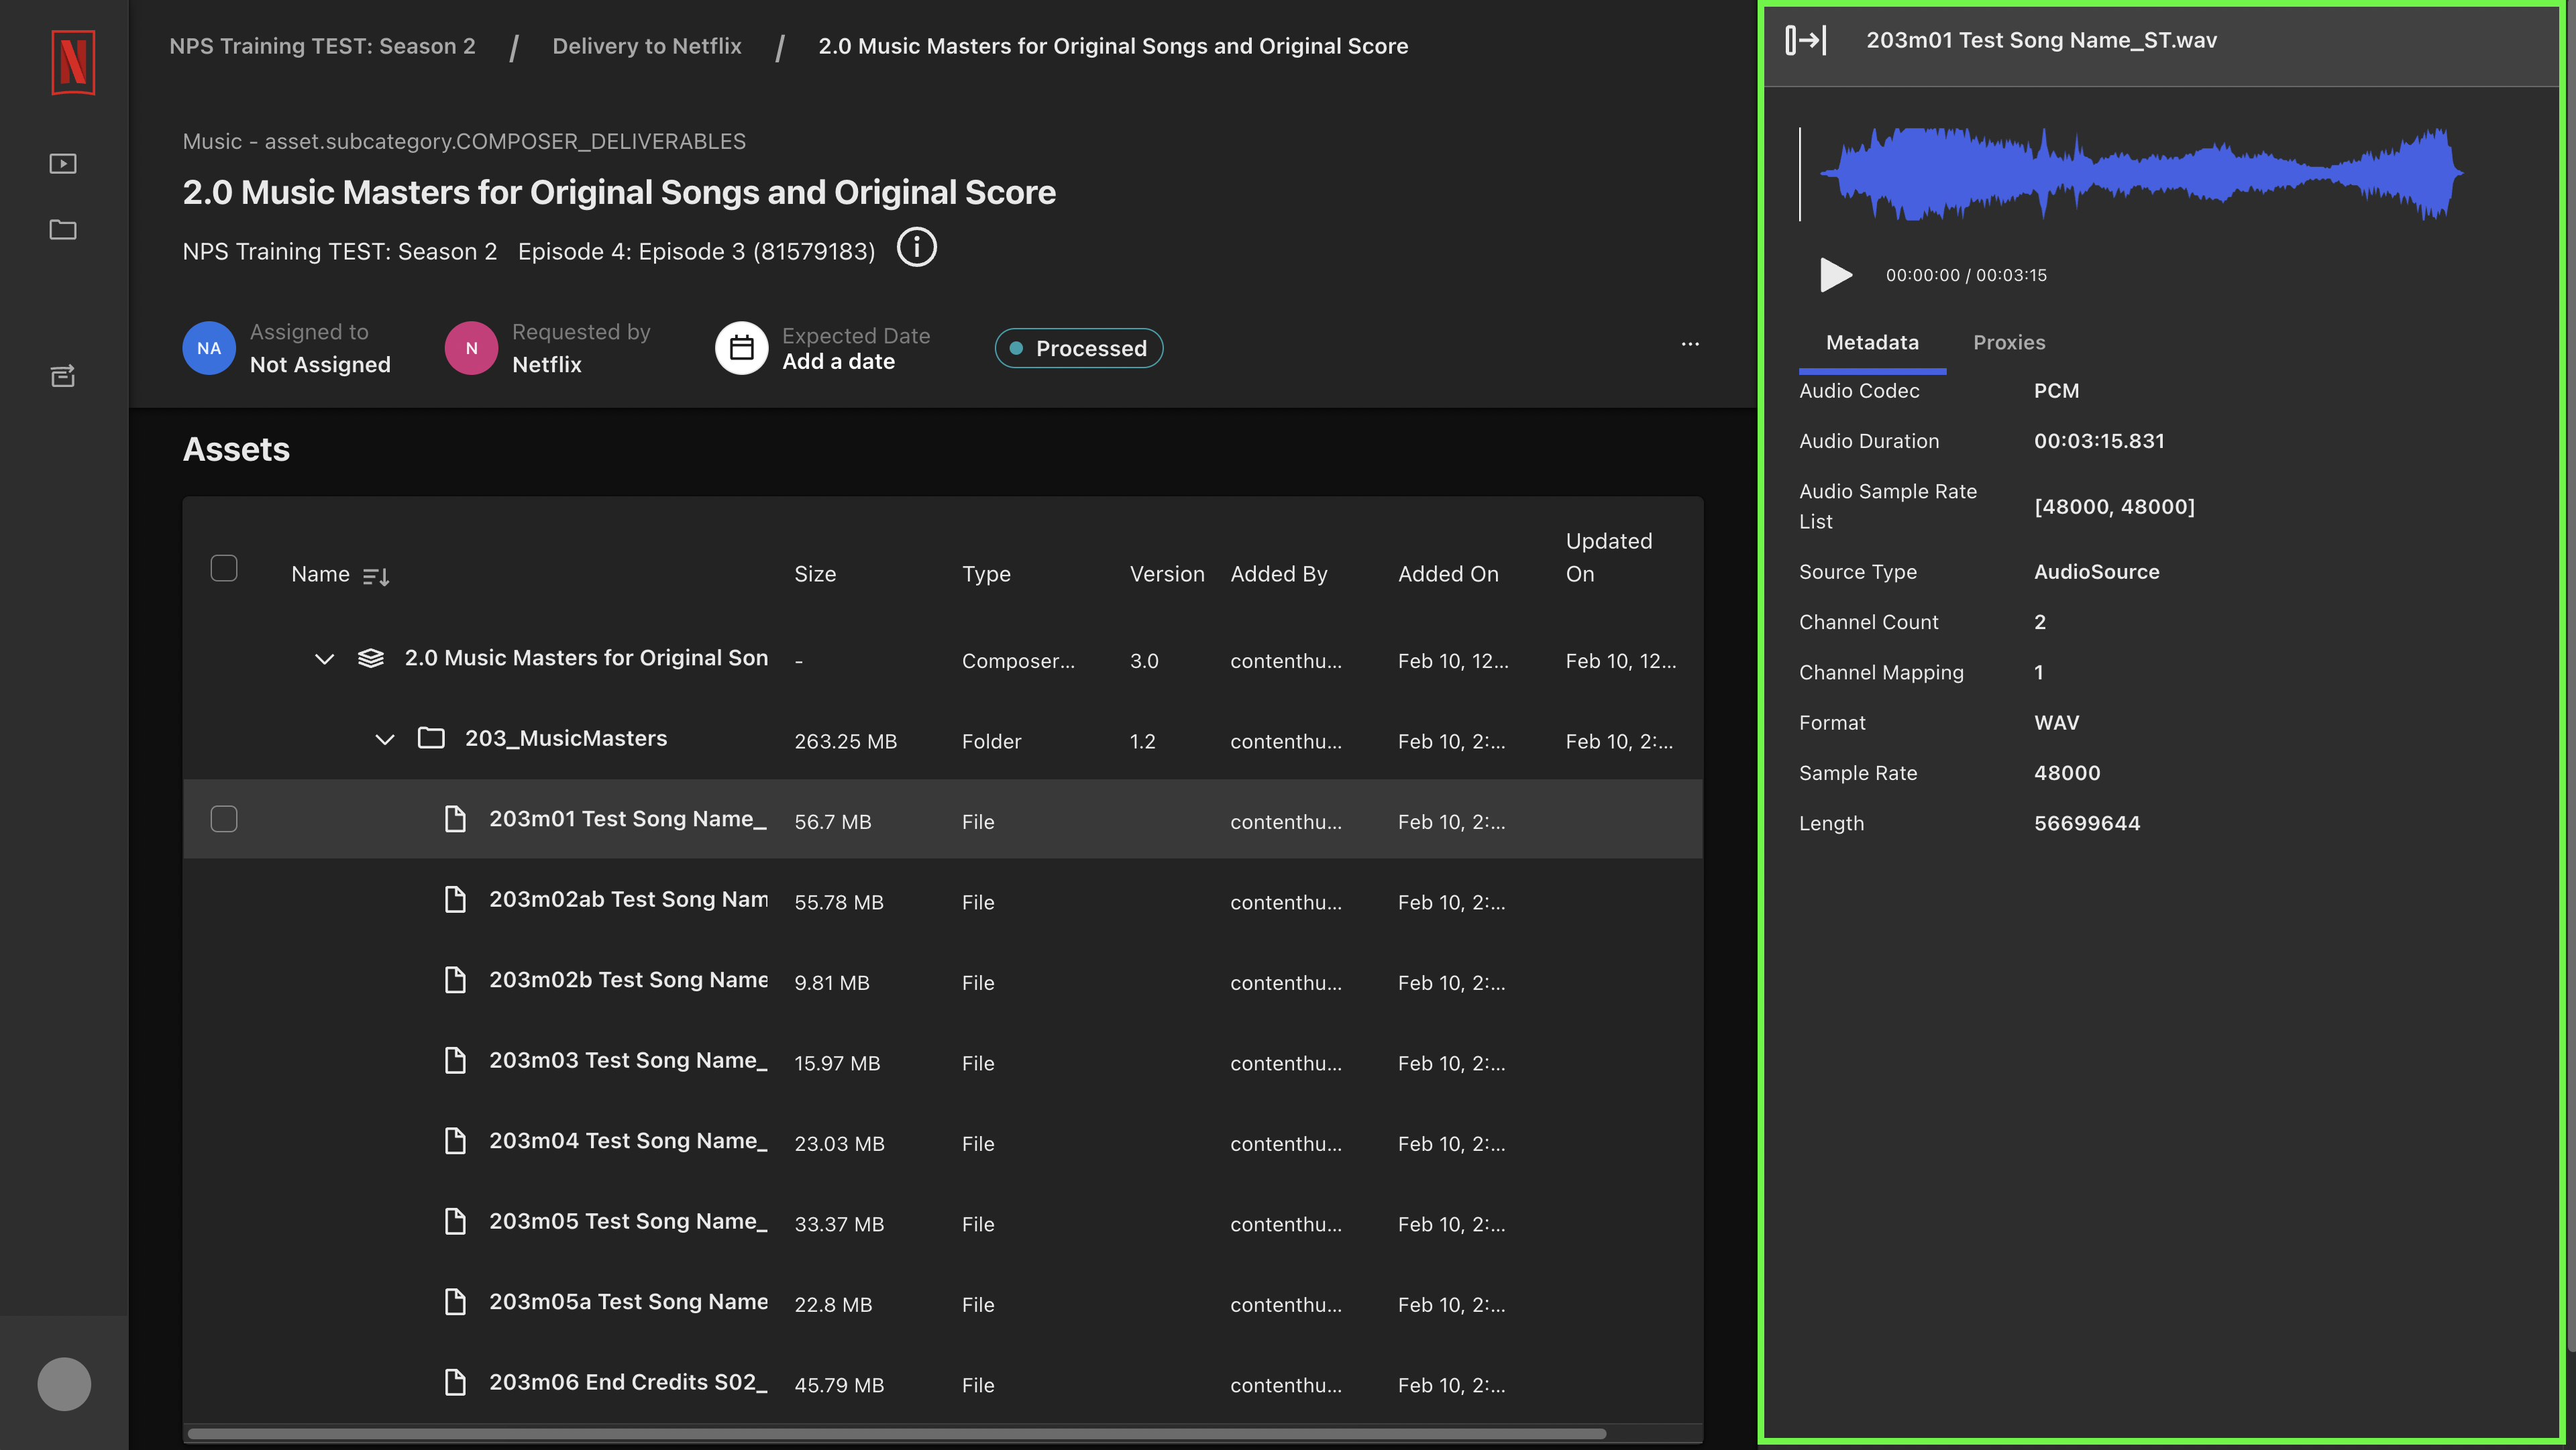Click the 9.81 MB size cell
Image resolution: width=2576 pixels, height=1450 pixels.
[832, 983]
